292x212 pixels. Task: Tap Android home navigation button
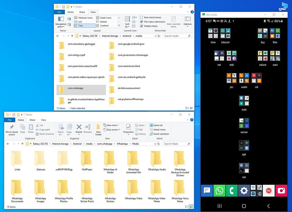point(244,206)
